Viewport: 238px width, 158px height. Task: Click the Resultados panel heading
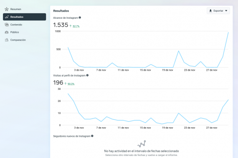tap(61, 11)
